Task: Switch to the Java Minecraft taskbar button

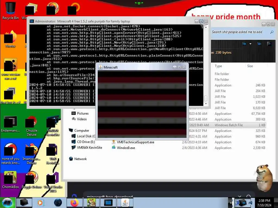Action: (x=125, y=203)
